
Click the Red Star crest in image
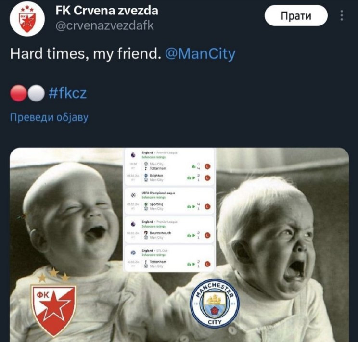tap(54, 303)
